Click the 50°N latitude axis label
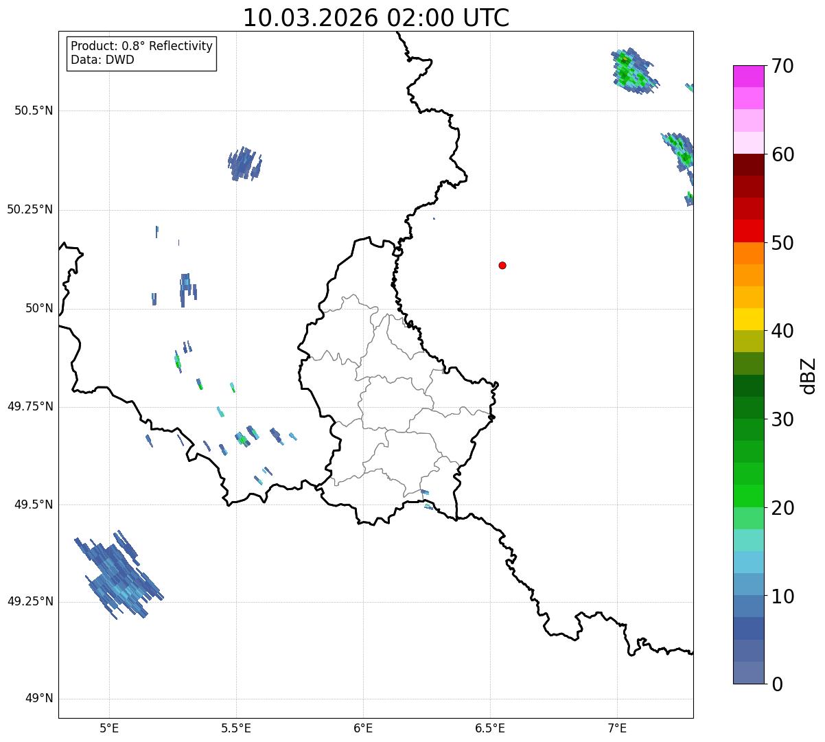Viewport: 825px width, 742px height. (x=38, y=309)
